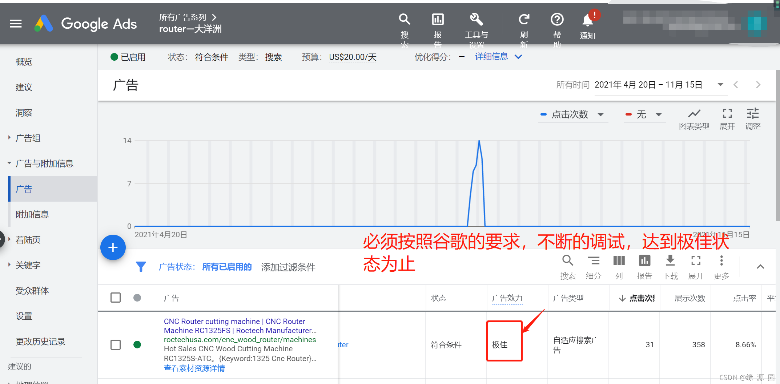The width and height of the screenshot is (780, 384).
Task: Click the Ad strength (广告效力) column header
Action: (x=507, y=298)
